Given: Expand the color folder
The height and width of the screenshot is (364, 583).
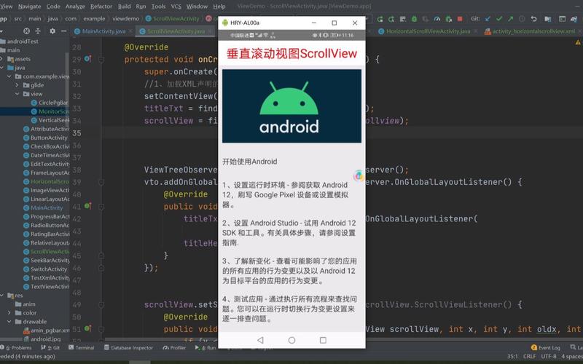Looking at the screenshot, I should pyautogui.click(x=9, y=313).
